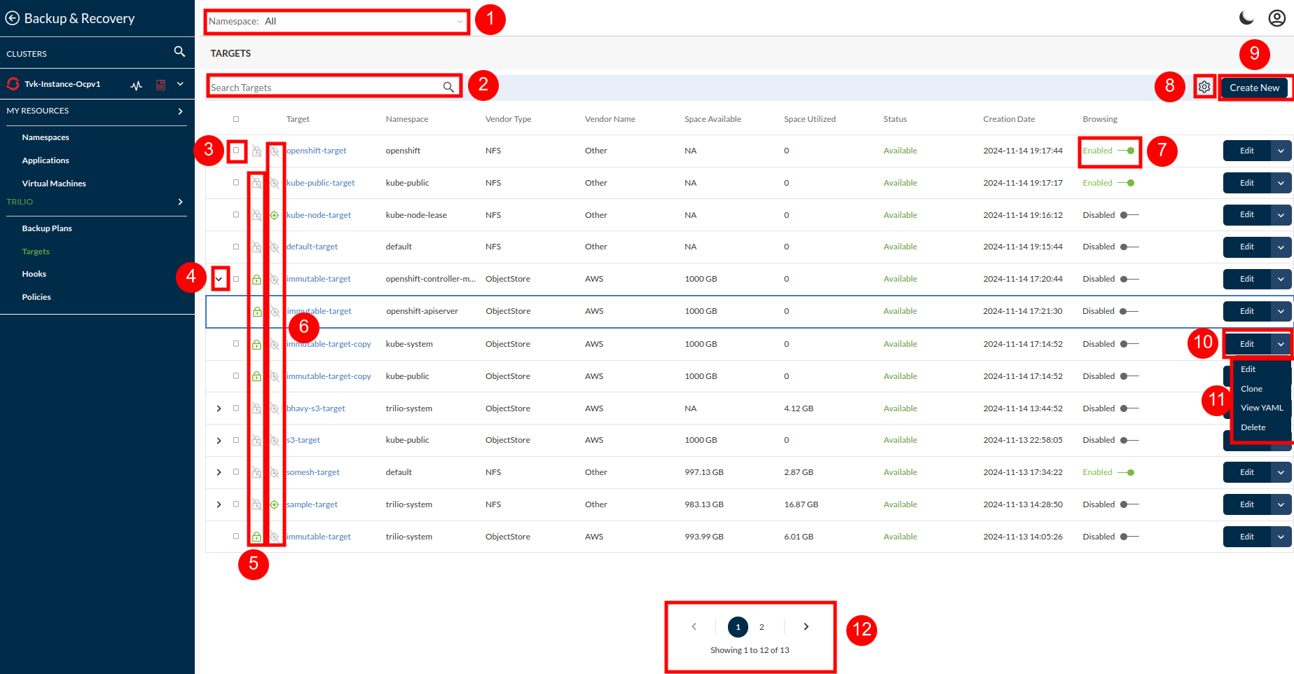Select the checkbox for kube-public-target row
The width and height of the screenshot is (1294, 674).
236,183
